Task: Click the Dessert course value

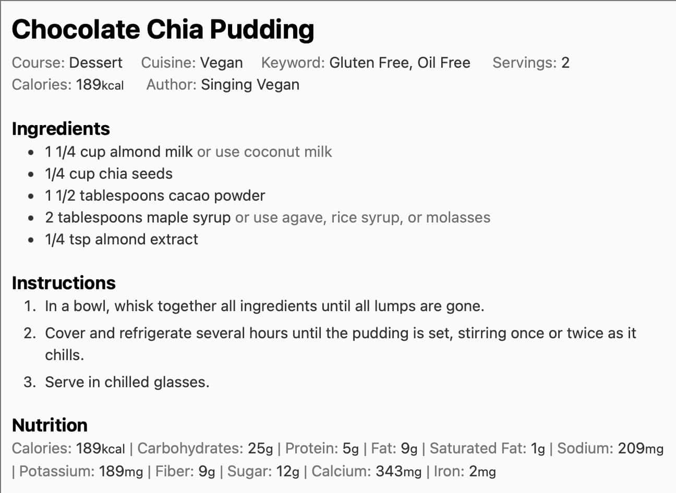Action: [95, 63]
